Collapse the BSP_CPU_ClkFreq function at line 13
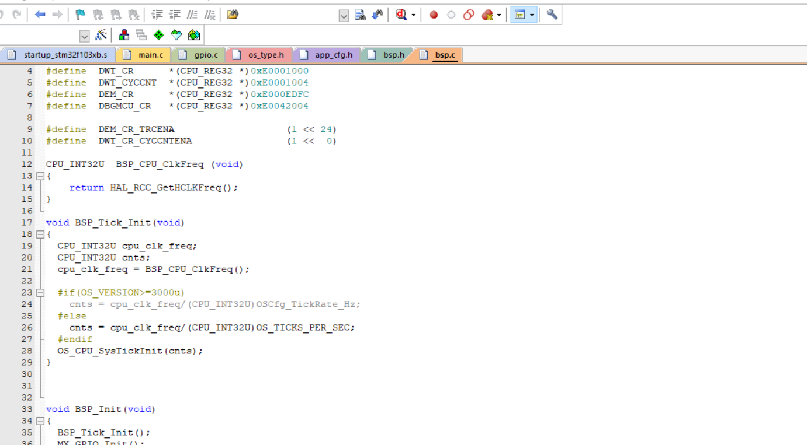Image resolution: width=807 pixels, height=445 pixels. tap(40, 176)
